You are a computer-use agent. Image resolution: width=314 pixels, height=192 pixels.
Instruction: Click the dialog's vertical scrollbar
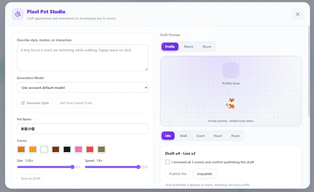tap(309, 72)
